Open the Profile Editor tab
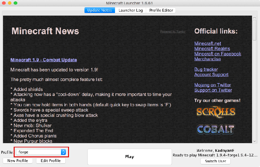This screenshot has width=260, height=167. [161, 10]
